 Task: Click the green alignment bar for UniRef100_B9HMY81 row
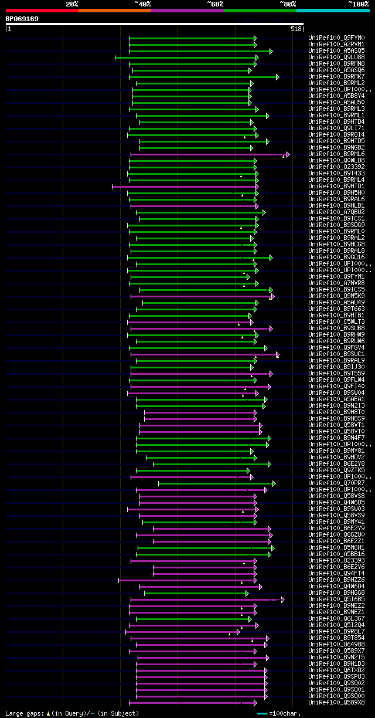(x=195, y=451)
